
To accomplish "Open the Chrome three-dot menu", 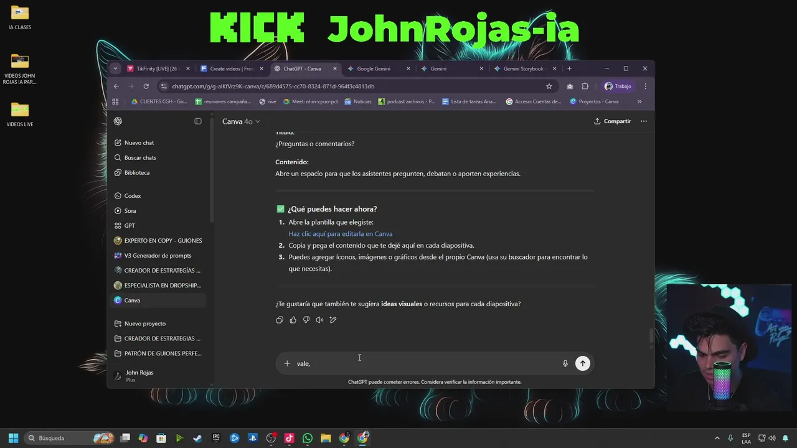I will click(645, 86).
